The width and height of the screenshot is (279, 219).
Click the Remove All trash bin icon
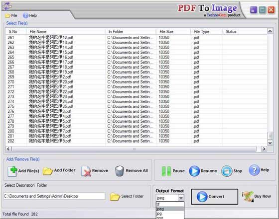pos(119,171)
